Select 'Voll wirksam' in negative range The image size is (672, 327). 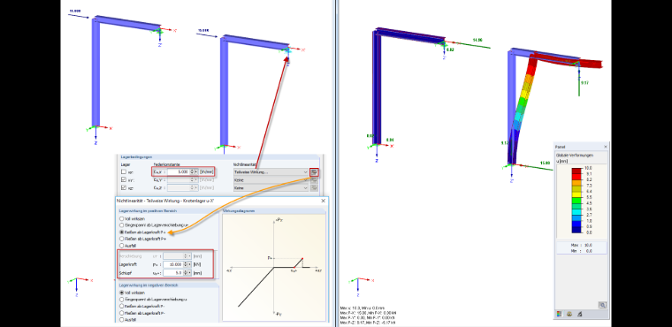point(122,293)
